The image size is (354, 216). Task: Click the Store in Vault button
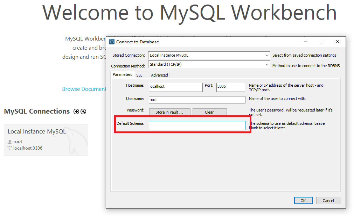click(x=169, y=112)
